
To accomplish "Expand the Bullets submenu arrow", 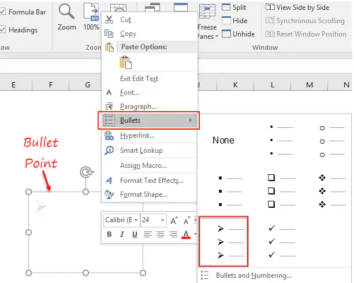I will point(191,120).
